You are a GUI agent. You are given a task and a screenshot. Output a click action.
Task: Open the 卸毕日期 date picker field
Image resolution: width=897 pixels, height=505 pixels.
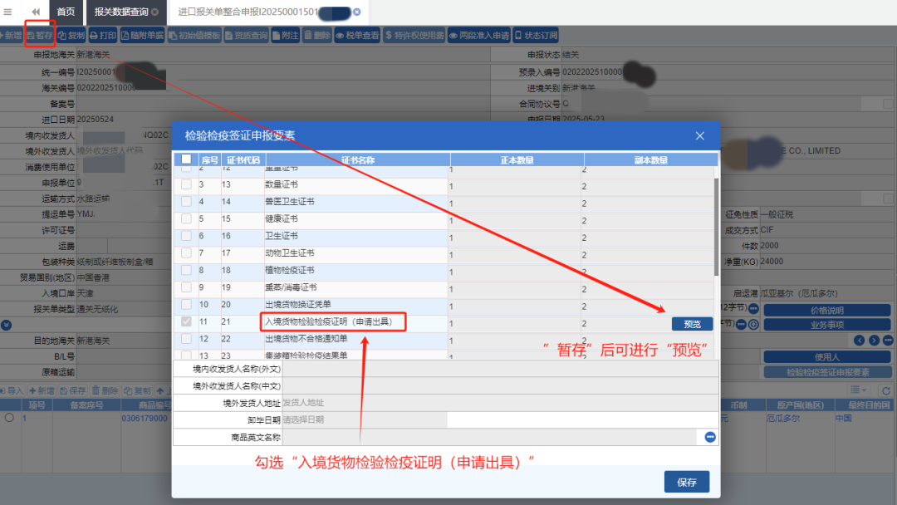point(364,420)
